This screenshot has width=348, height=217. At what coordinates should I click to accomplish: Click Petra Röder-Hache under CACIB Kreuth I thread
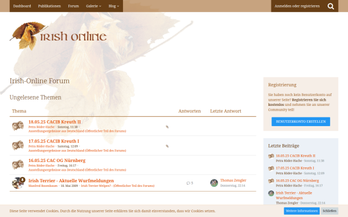(41, 146)
